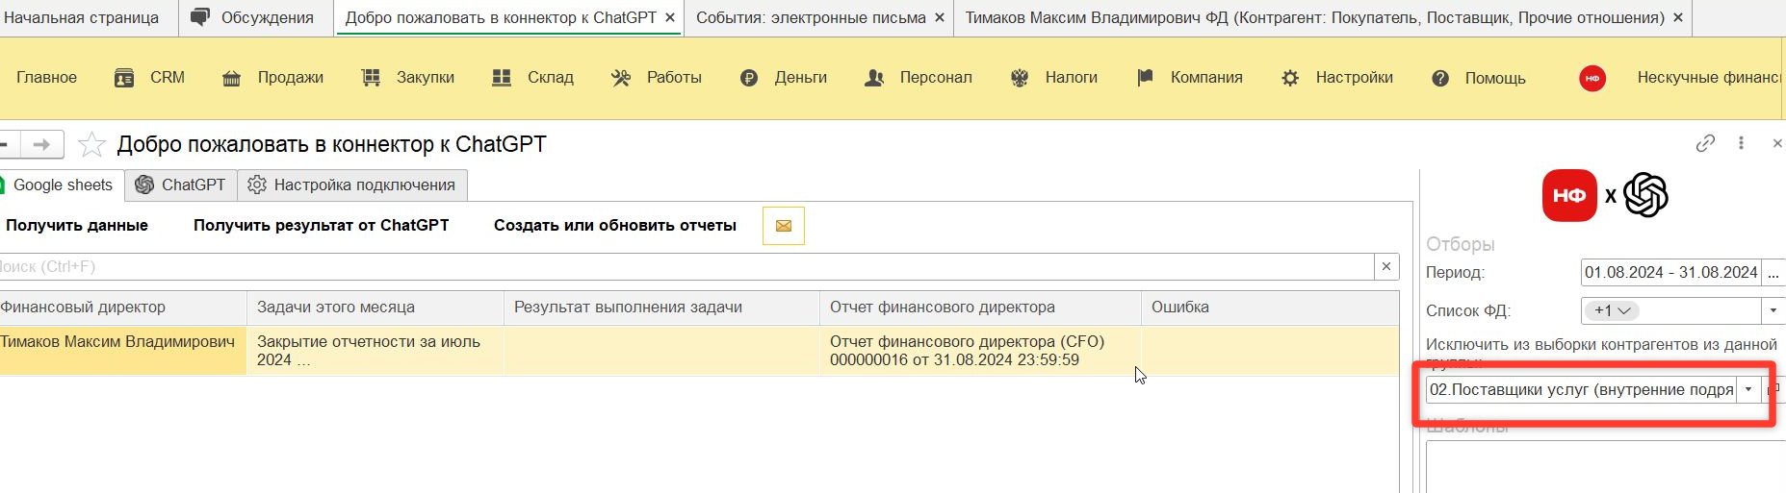
Task: Click the Склад warehouse icon
Action: pyautogui.click(x=502, y=78)
